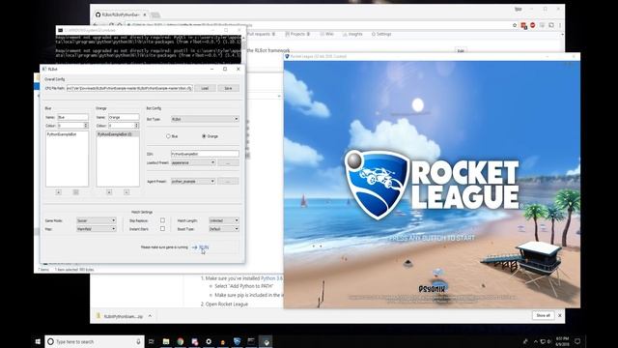Open the command prompt taskbar icon
The image size is (618, 348).
point(251,341)
